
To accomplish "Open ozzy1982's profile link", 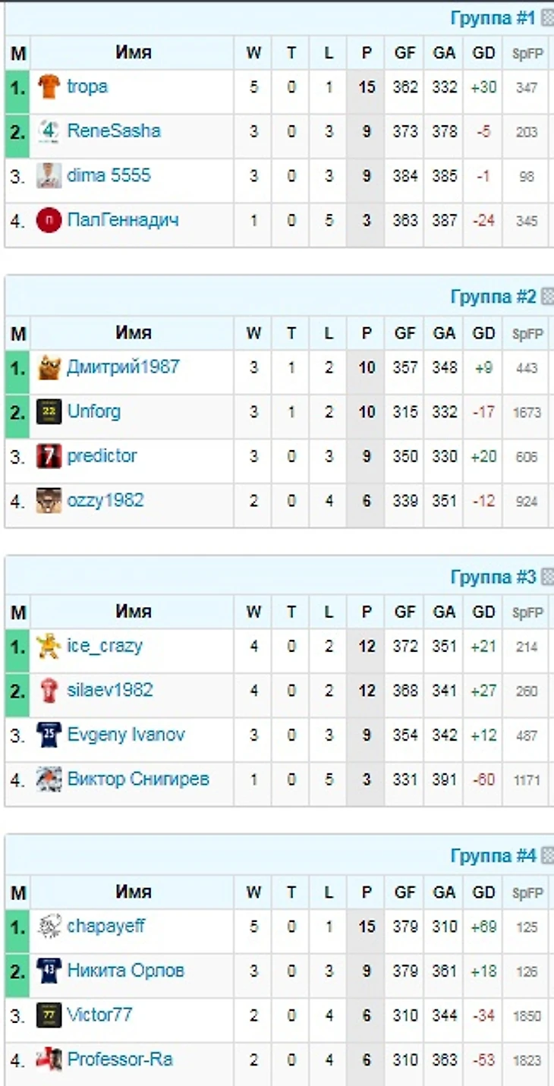I will [105, 501].
